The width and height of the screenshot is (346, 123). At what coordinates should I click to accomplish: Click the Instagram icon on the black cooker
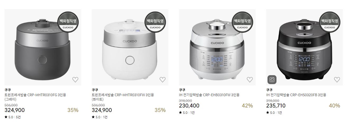point(272,79)
